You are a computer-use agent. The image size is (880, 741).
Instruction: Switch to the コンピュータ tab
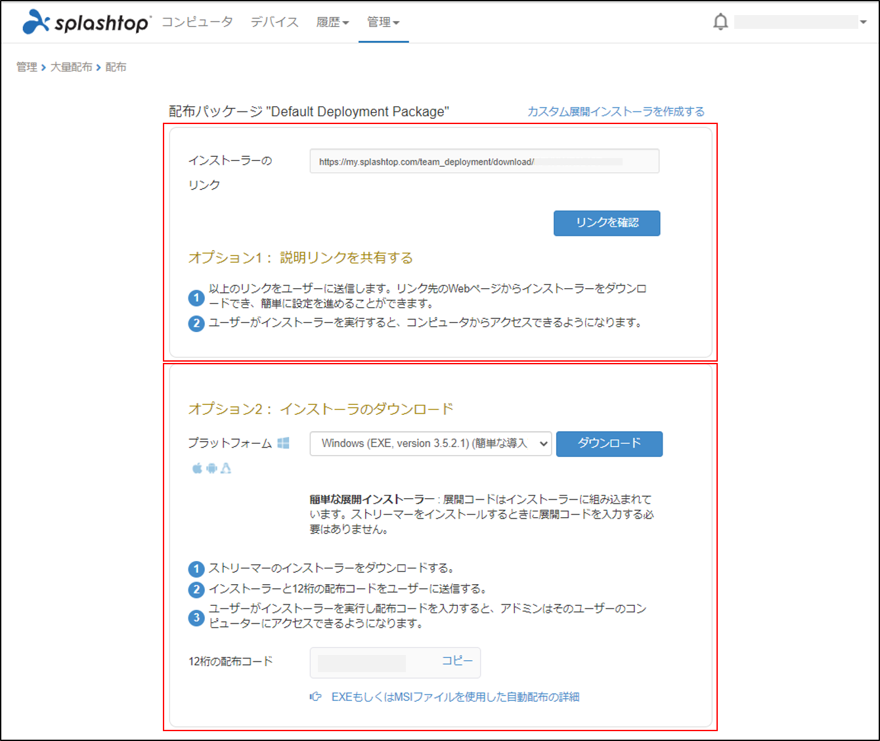click(x=196, y=22)
